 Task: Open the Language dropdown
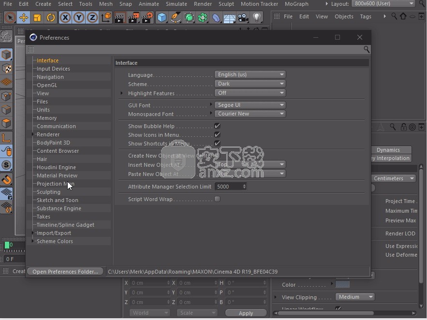point(250,74)
